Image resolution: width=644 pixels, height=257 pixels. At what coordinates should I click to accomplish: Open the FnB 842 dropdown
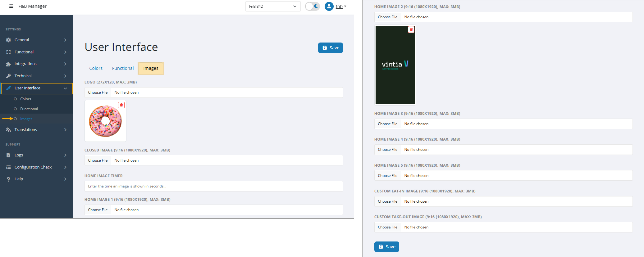pos(273,7)
